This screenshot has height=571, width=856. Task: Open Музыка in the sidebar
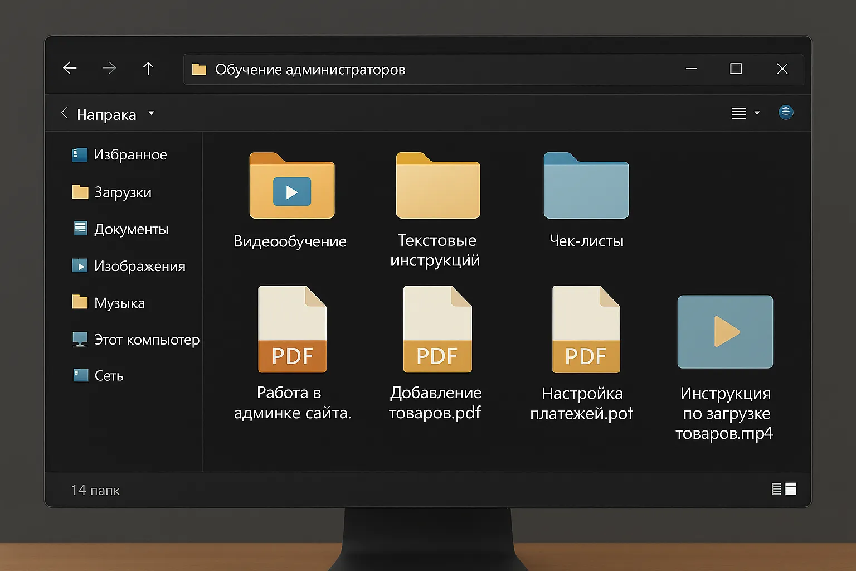coord(109,303)
